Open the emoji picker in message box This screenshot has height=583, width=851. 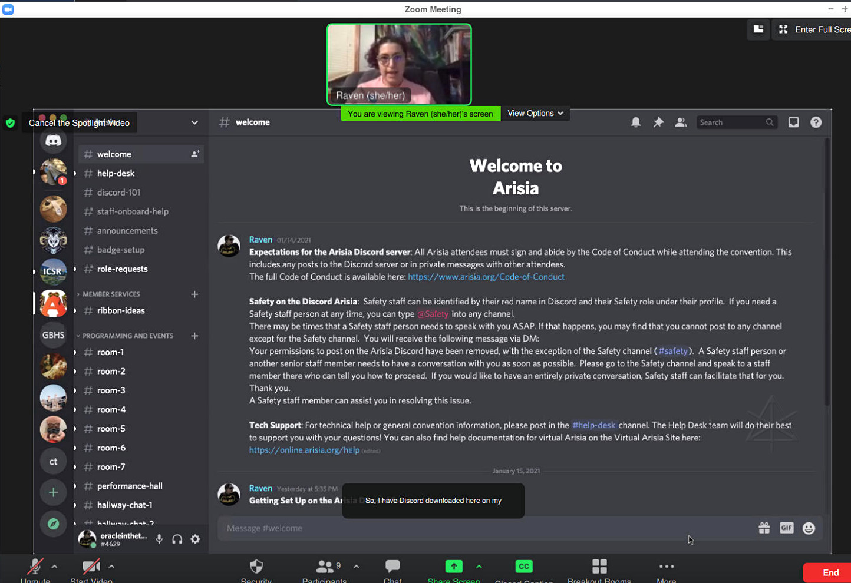[x=809, y=528]
